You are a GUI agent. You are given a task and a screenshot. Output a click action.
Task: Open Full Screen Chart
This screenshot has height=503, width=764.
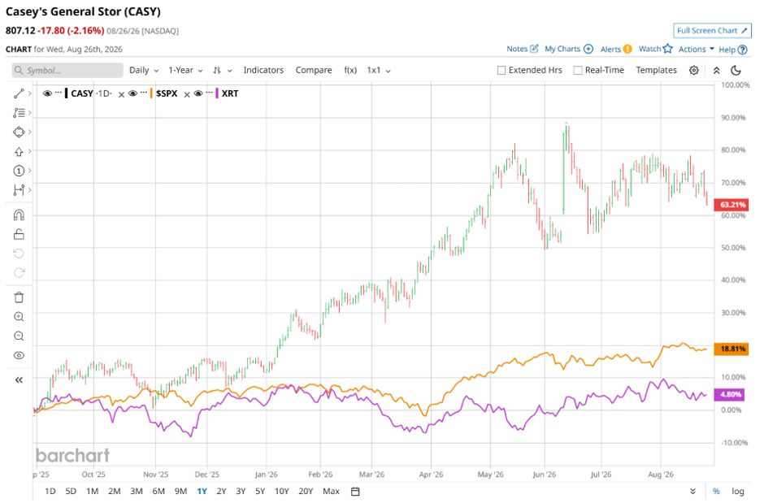(x=712, y=30)
